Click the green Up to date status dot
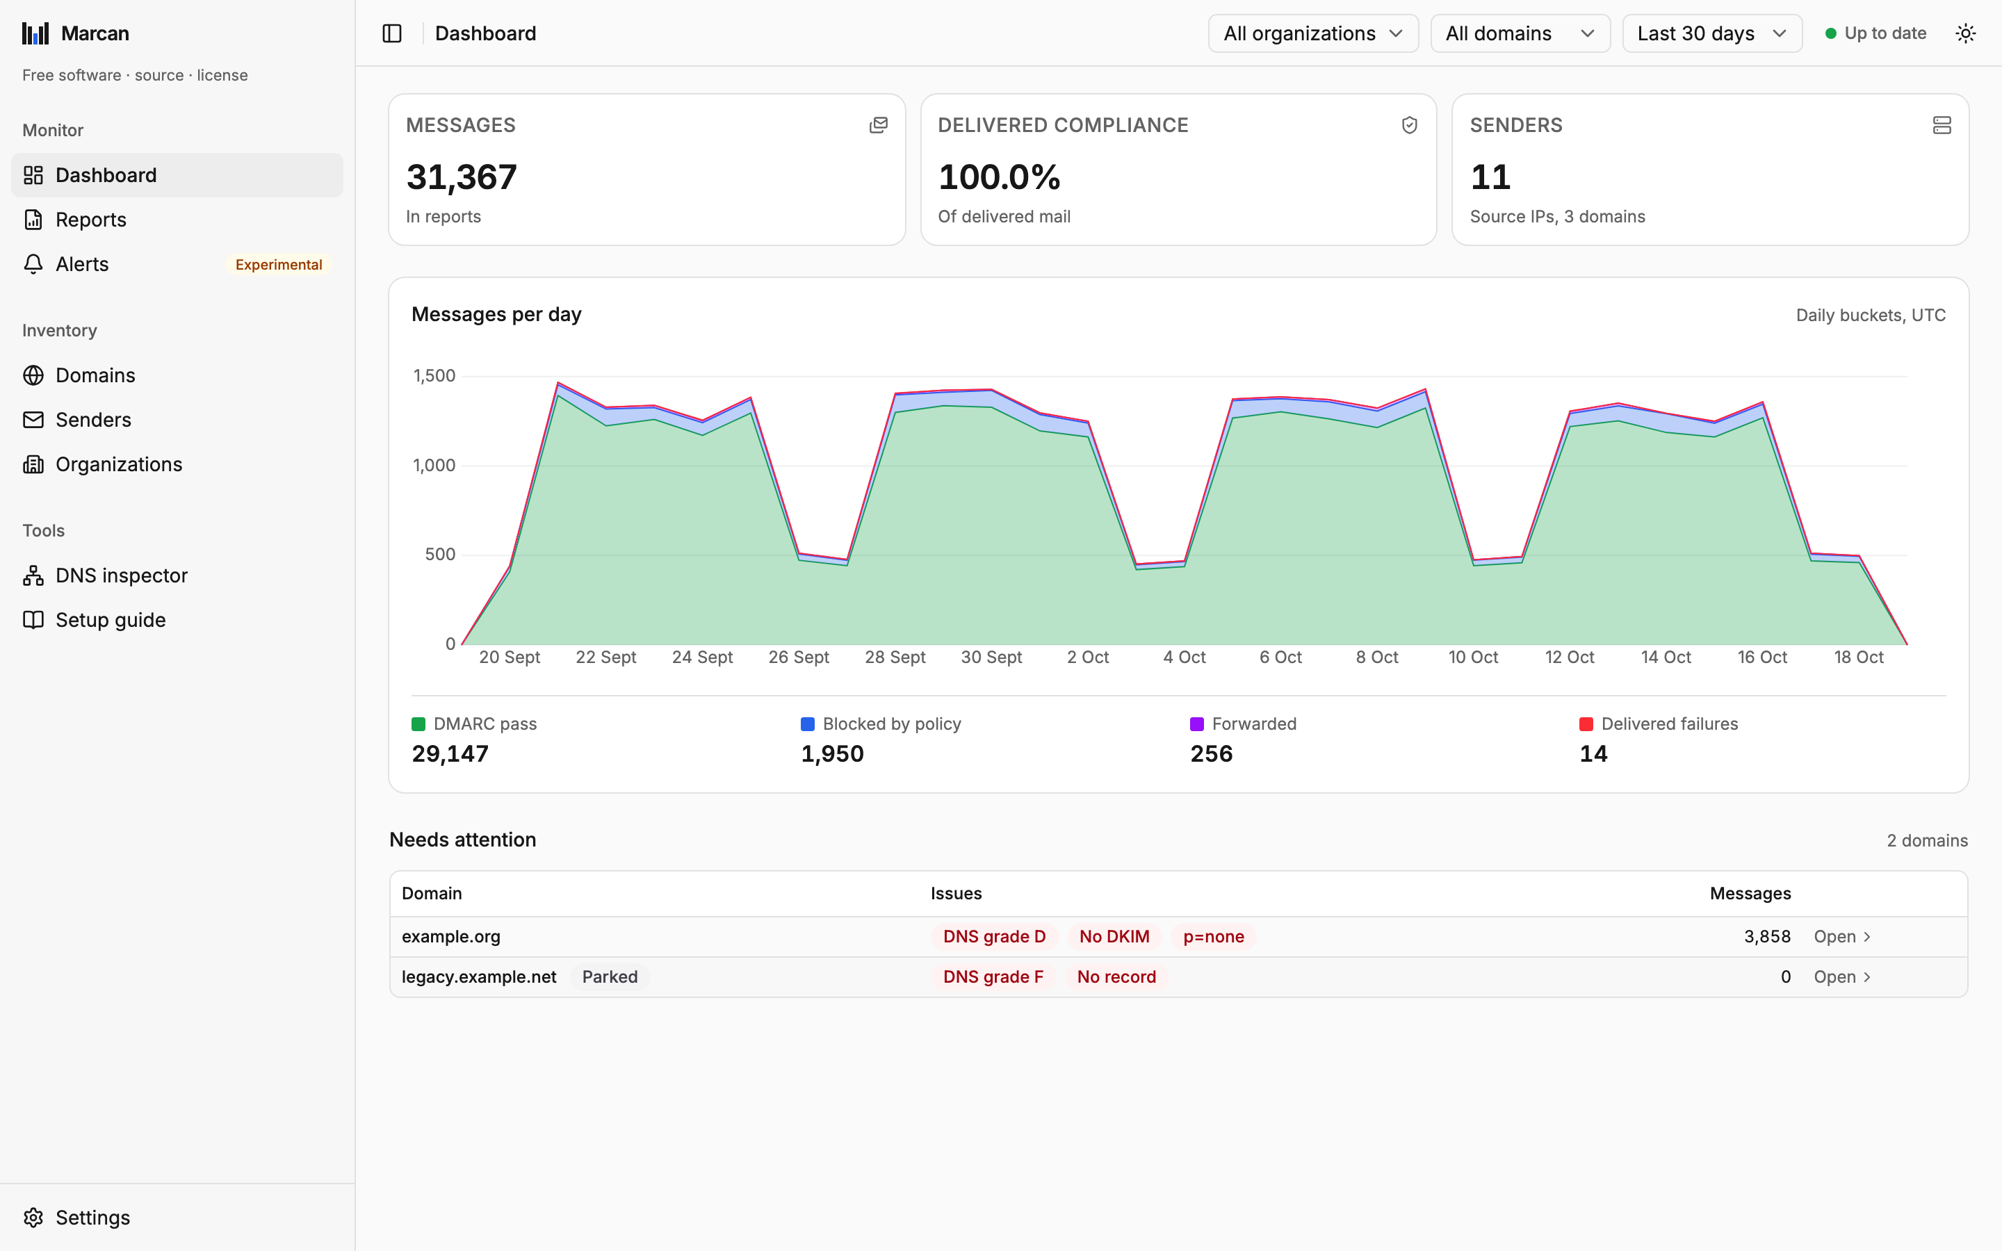 point(1831,33)
